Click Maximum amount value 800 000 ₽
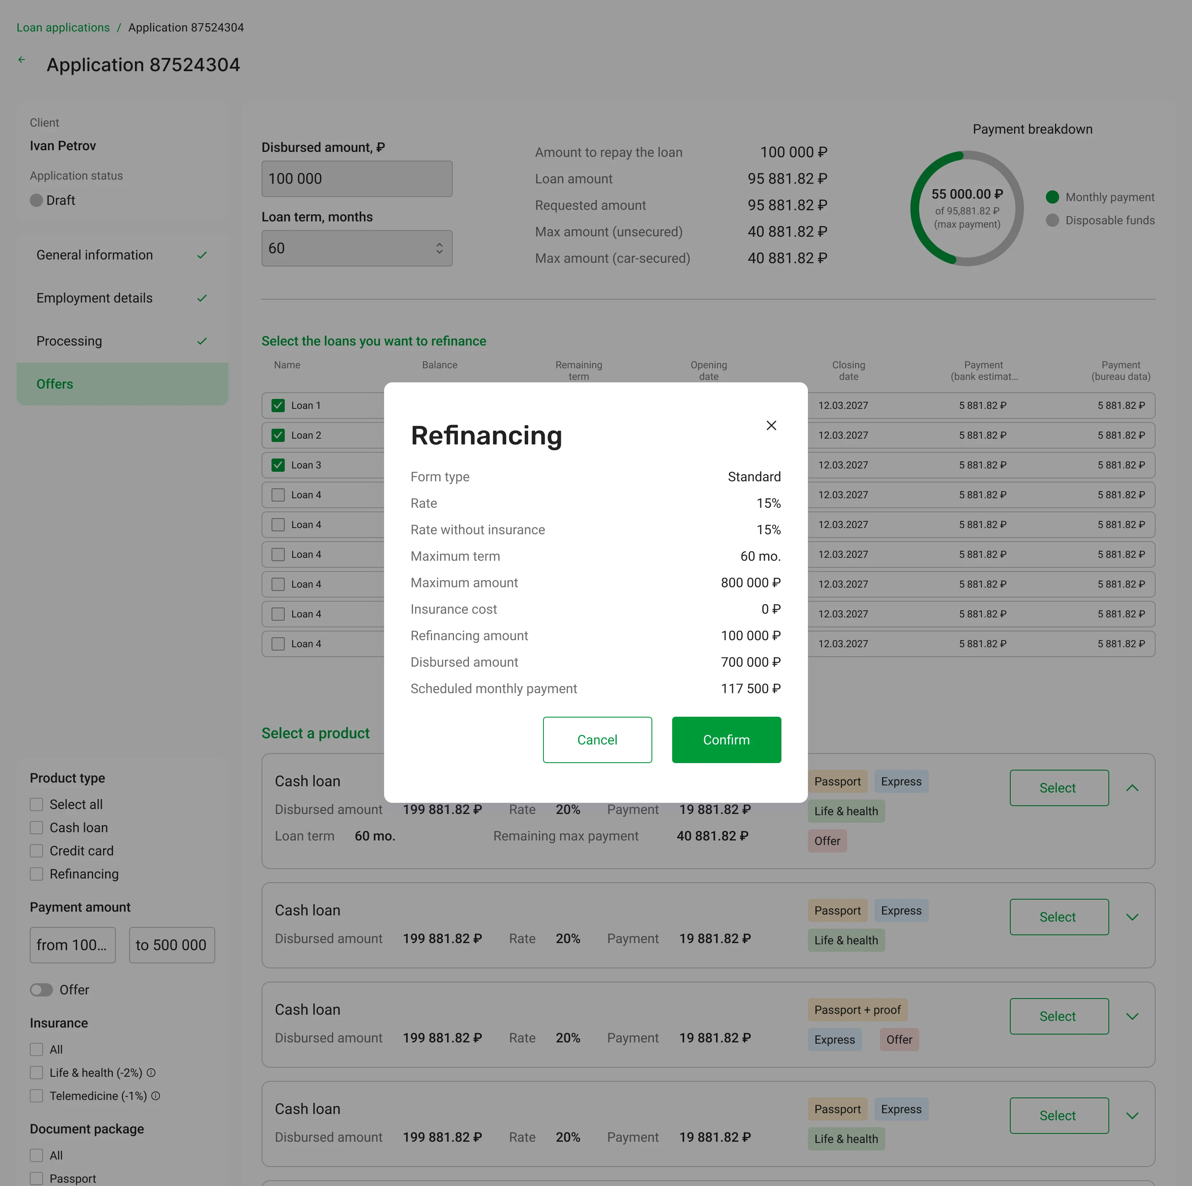This screenshot has width=1192, height=1186. pos(750,583)
